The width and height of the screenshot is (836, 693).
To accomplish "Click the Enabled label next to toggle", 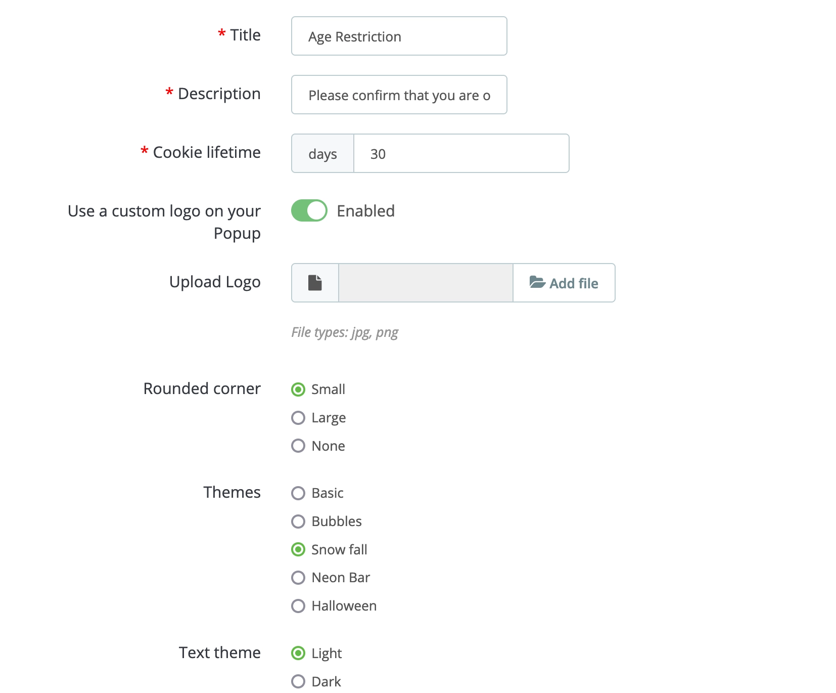I will tap(365, 211).
